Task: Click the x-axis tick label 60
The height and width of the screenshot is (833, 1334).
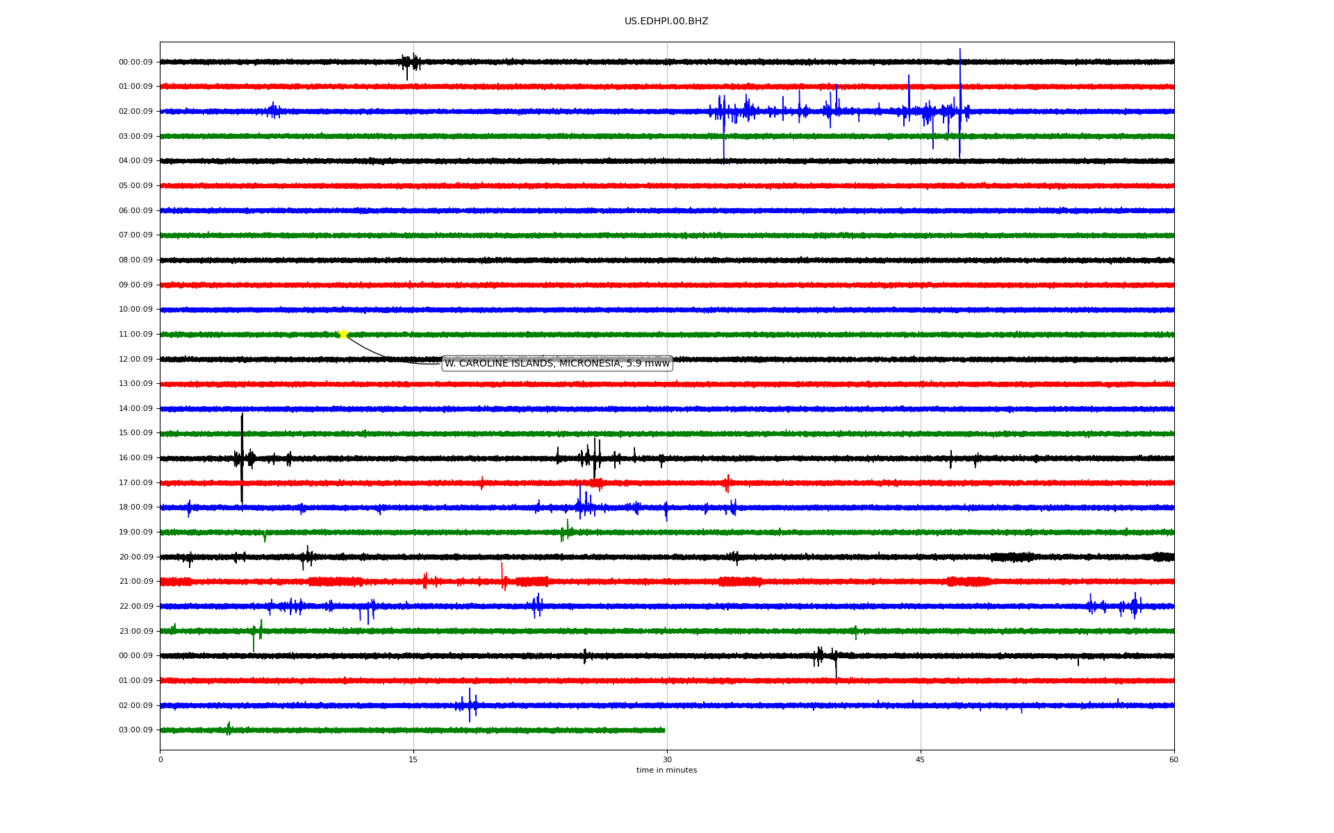Action: [x=1173, y=759]
